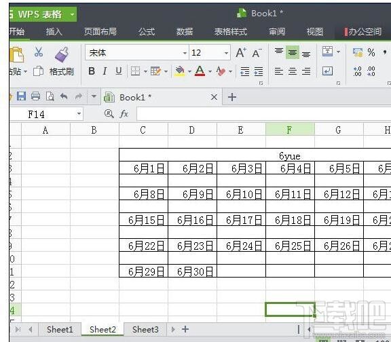Screen dimensions: 391x342
Task: Click the formula bar zoom magnifier icon
Action: (x=109, y=114)
